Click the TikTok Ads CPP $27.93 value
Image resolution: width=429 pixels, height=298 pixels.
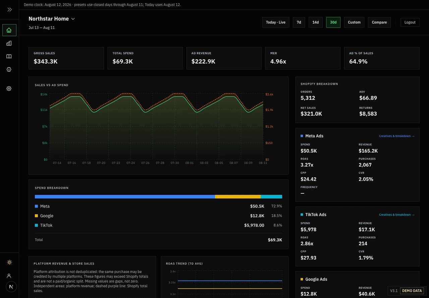[x=308, y=258]
